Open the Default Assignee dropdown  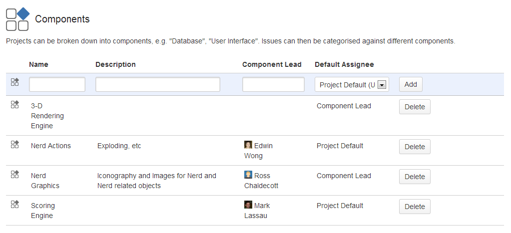coord(352,85)
